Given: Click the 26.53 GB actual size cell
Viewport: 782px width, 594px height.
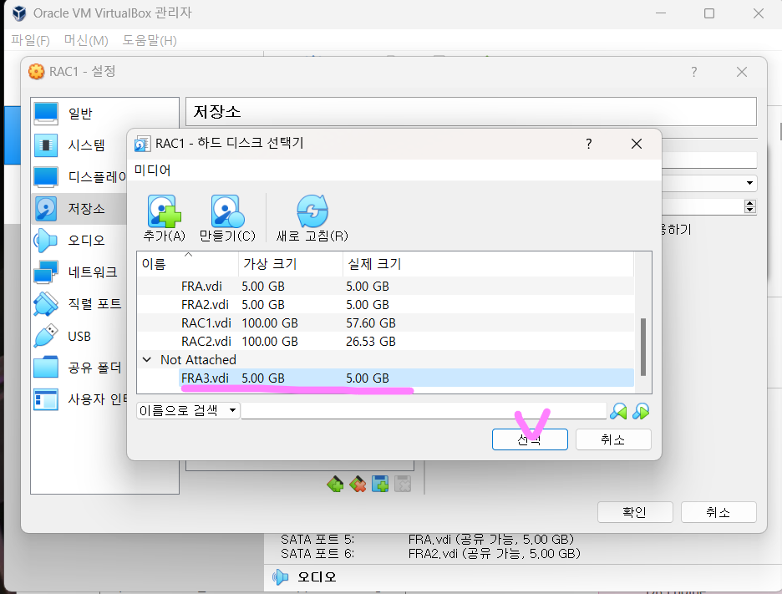Looking at the screenshot, I should 371,342.
